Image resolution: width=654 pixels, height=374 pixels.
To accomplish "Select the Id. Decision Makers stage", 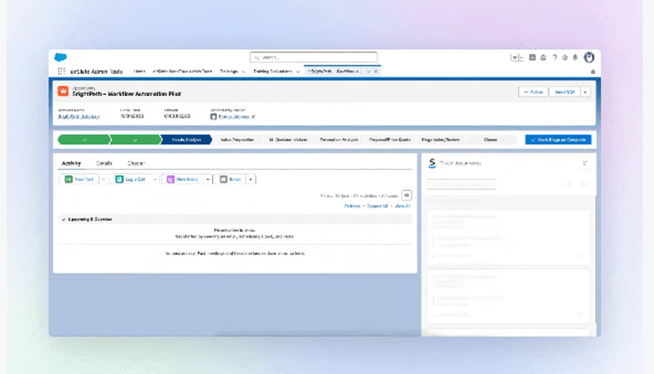I will [x=288, y=140].
